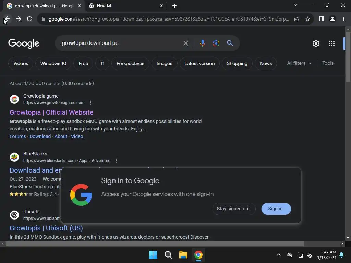The image size is (351, 263).
Task: Go back using the browser back arrow
Action: [7, 19]
